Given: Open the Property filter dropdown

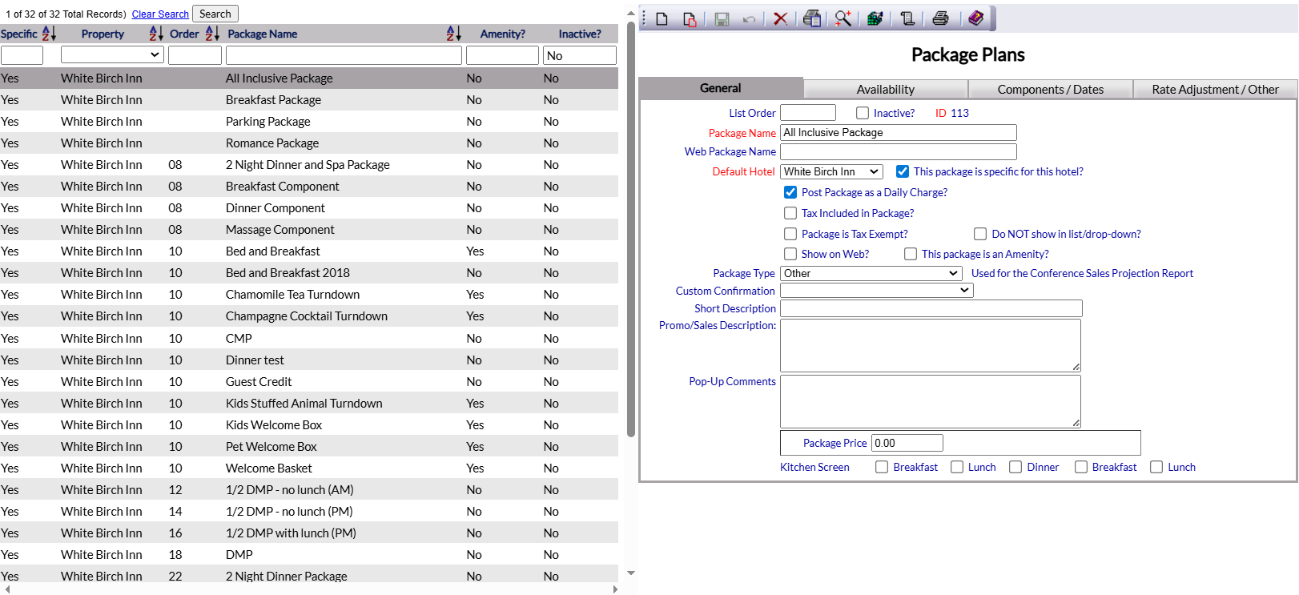Looking at the screenshot, I should (x=112, y=54).
